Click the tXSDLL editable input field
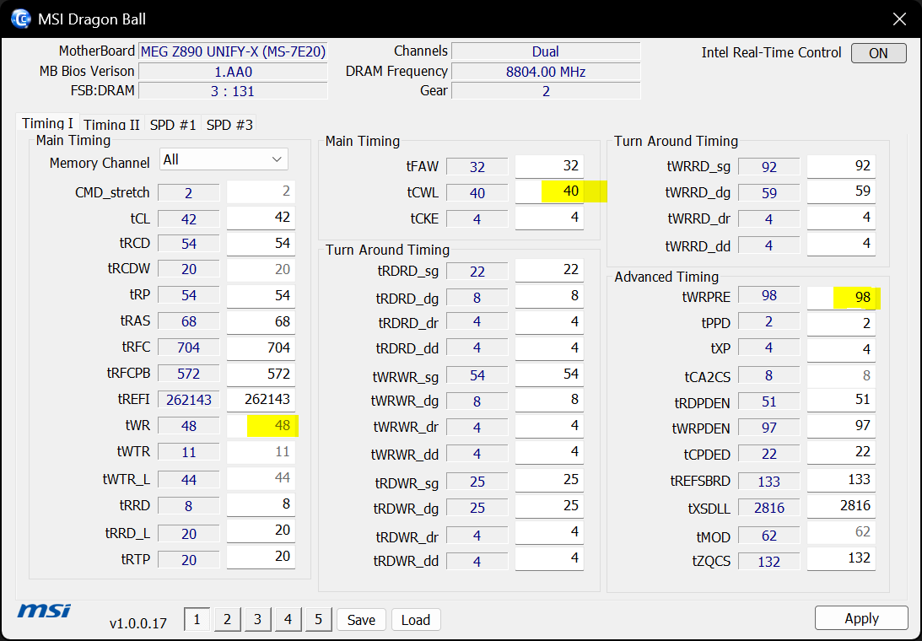The height and width of the screenshot is (641, 922). (841, 506)
